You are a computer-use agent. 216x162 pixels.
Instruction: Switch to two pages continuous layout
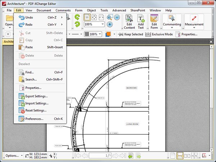pyautogui.click(x=194, y=156)
